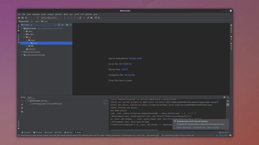259x145 pixels.
Task: Click scala in navigation breadcrumb
Action: 44,21
